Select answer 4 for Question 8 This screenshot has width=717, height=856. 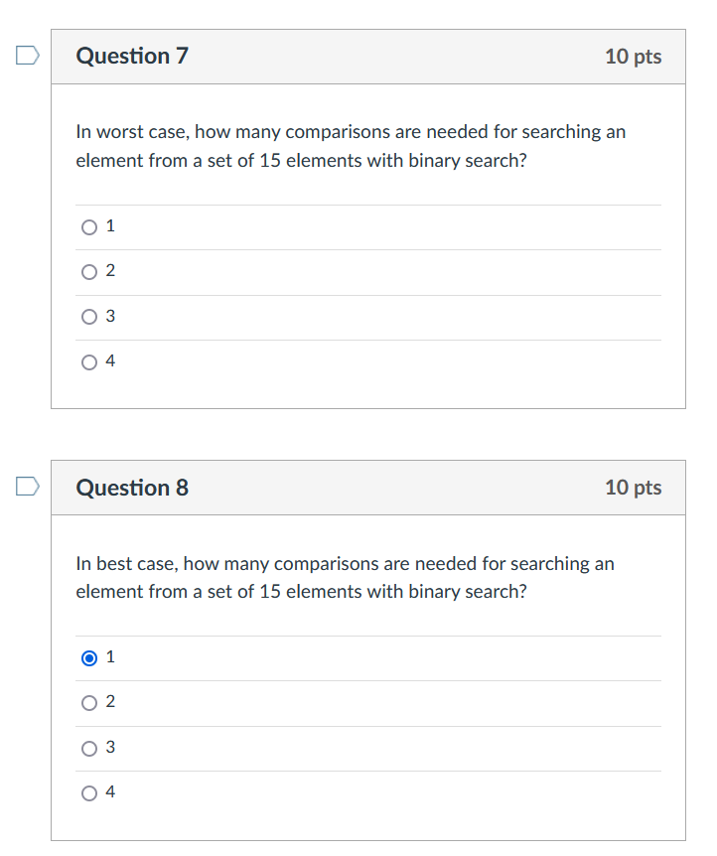click(88, 792)
